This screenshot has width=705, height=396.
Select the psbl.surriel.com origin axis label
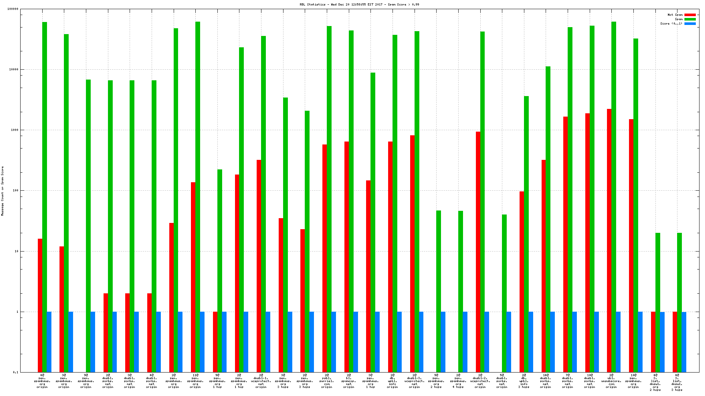click(x=326, y=381)
